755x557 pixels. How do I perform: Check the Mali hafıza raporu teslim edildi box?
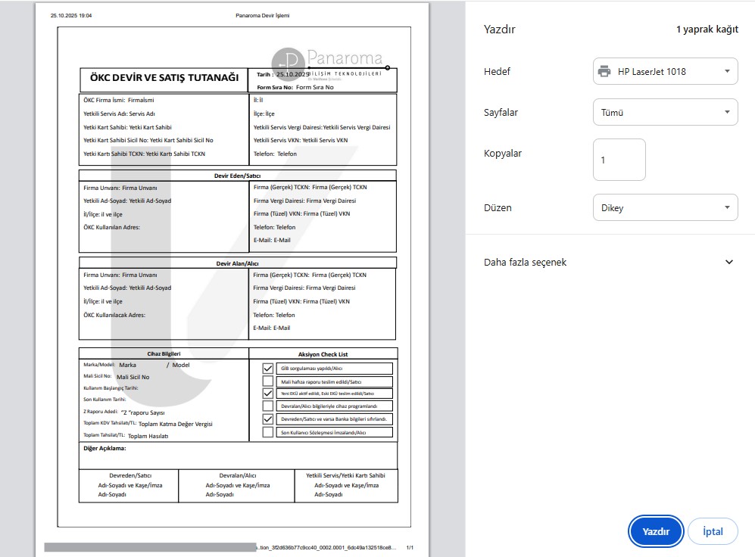267,381
